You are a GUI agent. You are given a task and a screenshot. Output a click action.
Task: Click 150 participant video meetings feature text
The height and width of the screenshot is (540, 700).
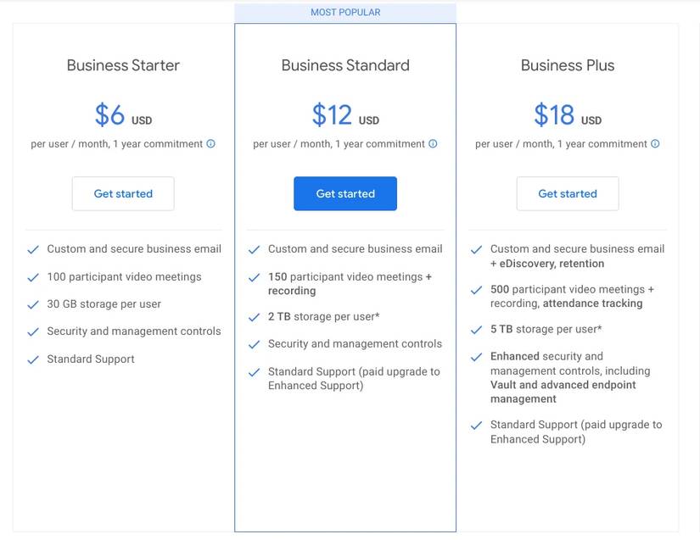click(350, 283)
